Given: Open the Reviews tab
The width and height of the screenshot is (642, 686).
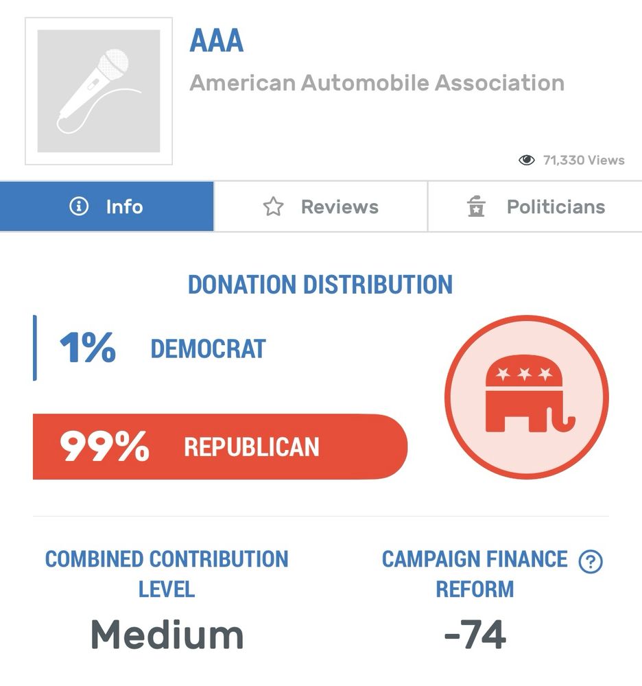Looking at the screenshot, I should click(320, 206).
